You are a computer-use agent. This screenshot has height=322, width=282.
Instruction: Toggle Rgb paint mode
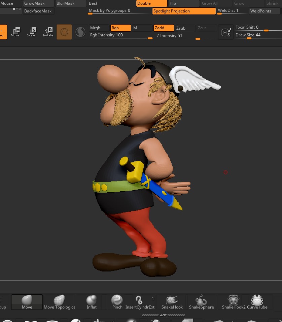click(120, 28)
